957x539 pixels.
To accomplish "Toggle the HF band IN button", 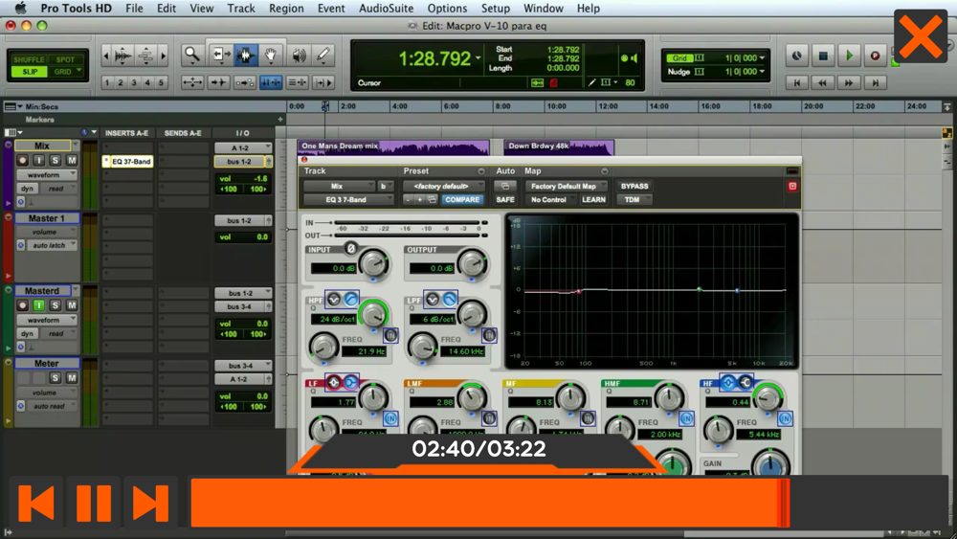I will pos(785,418).
